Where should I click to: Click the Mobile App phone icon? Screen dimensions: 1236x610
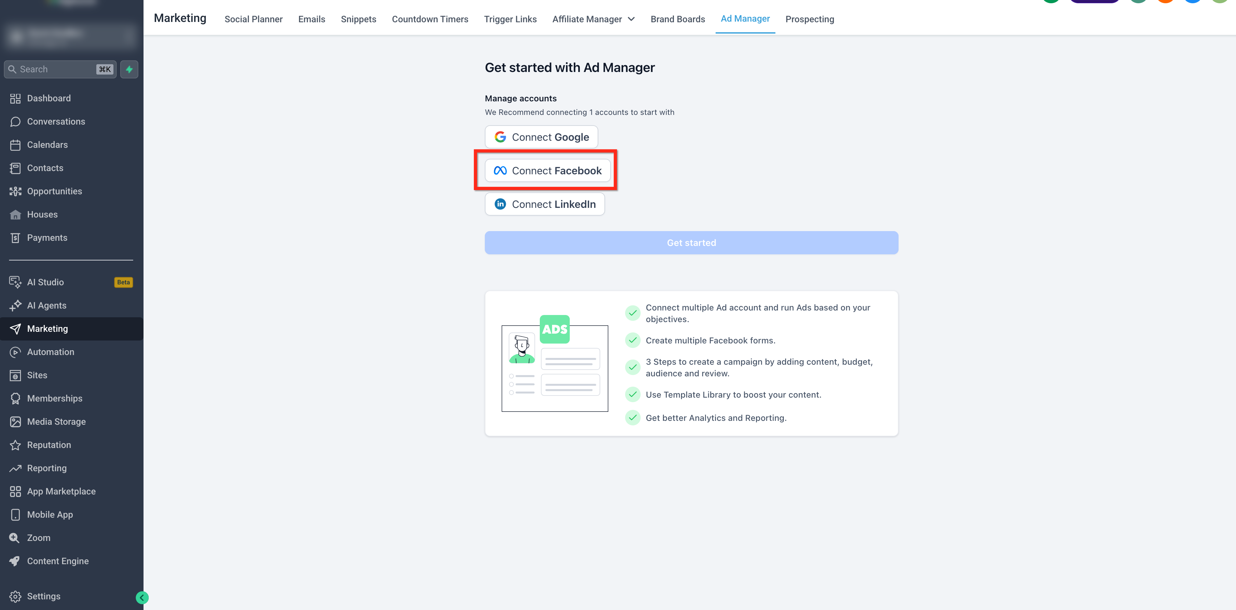[16, 515]
